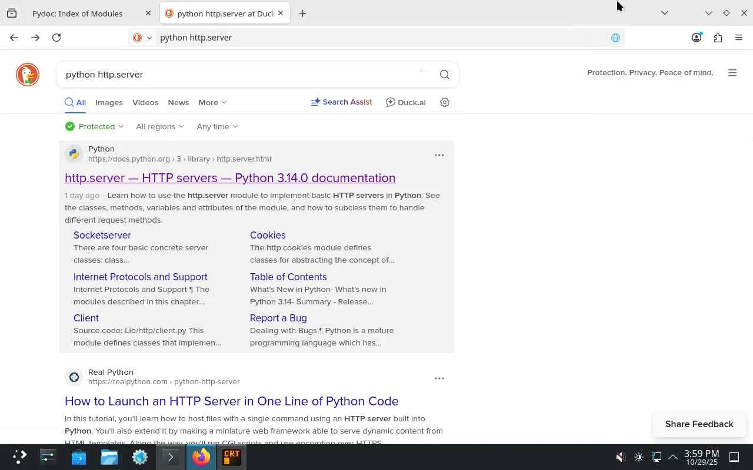The height and width of the screenshot is (470, 753).
Task: Reload the current page
Action: (56, 38)
